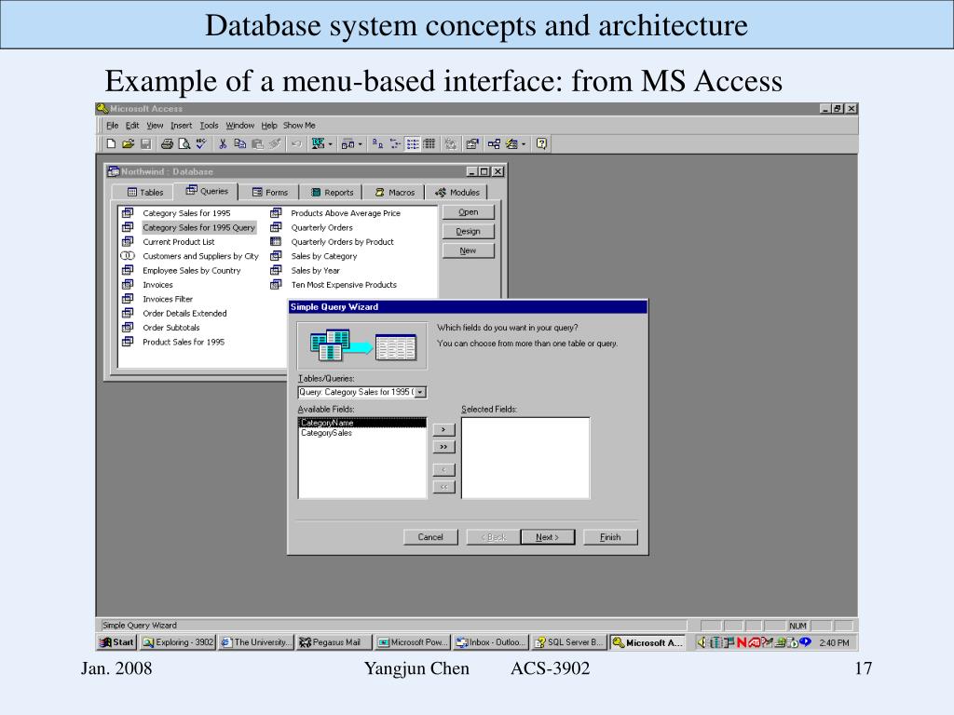Click Next in the query wizard
Image resolution: width=954 pixels, height=715 pixels.
tap(547, 537)
